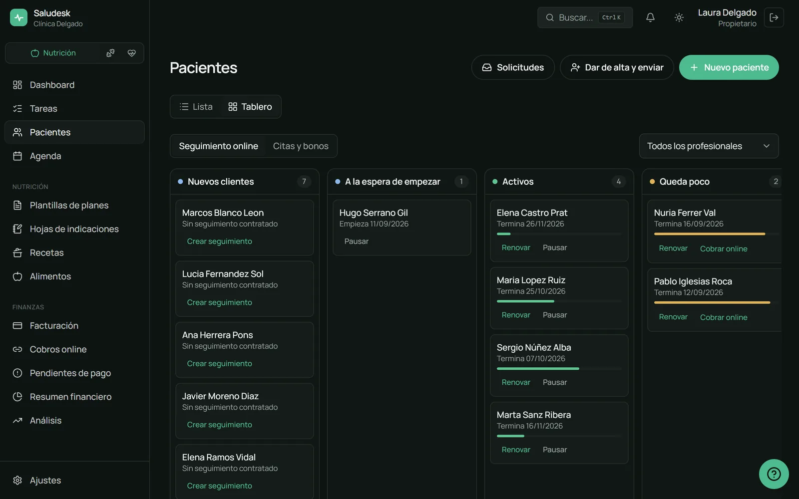Image resolution: width=799 pixels, height=499 pixels.
Task: Add a new patient with Nuevo paciente
Action: (x=729, y=67)
